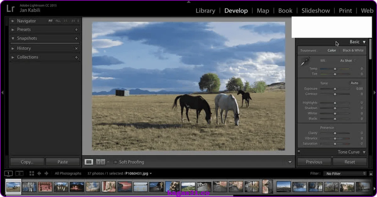The width and height of the screenshot is (377, 197).
Task: Click the Reset button
Action: [x=350, y=162]
